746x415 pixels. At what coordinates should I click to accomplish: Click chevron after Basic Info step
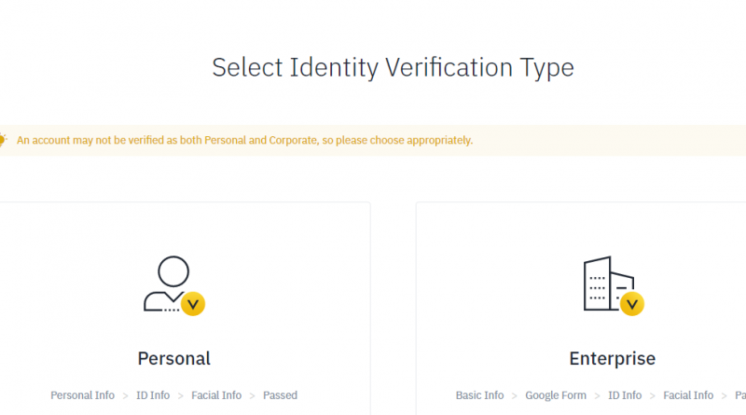click(515, 396)
